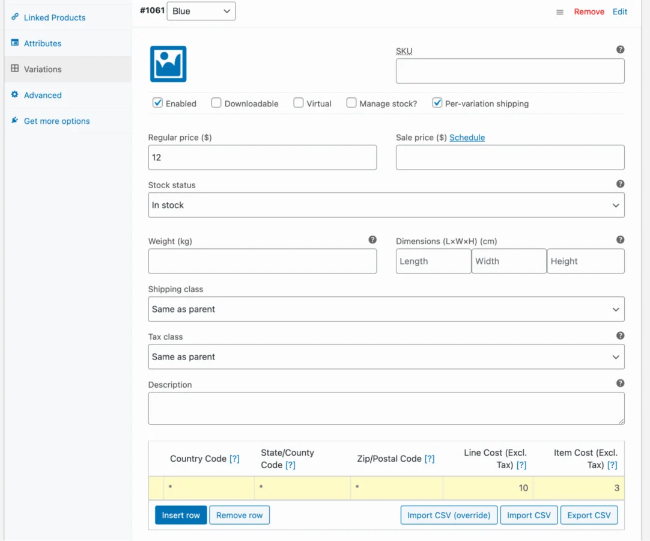
Task: Select the shipping row via its handle cell
Action: click(156, 488)
